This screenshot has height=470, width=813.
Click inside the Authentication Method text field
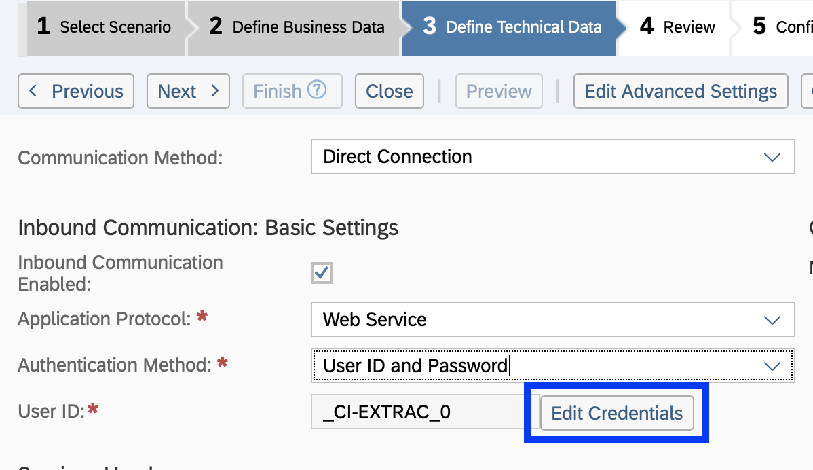click(x=475, y=365)
